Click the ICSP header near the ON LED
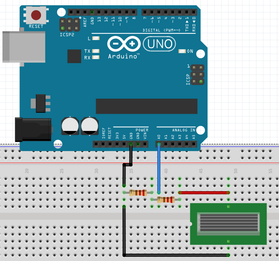This screenshot has width=279, height=261. tap(197, 75)
